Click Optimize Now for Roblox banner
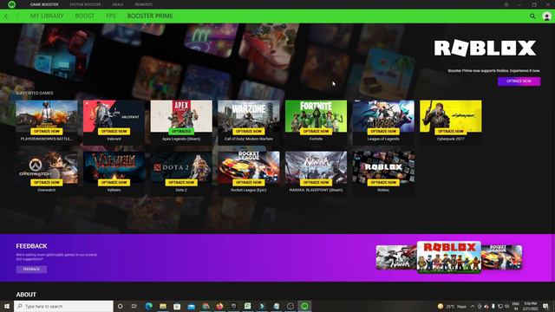This screenshot has height=312, width=555. [x=519, y=81]
